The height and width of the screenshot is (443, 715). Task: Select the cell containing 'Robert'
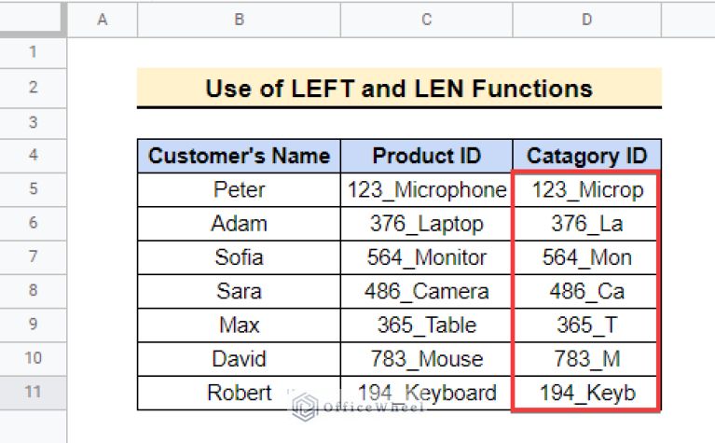pos(239,393)
